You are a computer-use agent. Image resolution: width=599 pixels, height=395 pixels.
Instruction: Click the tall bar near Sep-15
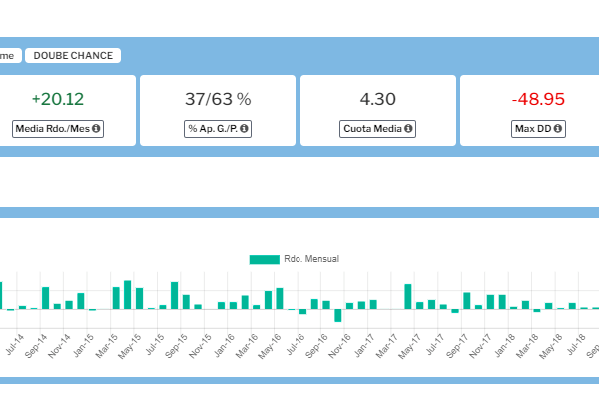174,296
